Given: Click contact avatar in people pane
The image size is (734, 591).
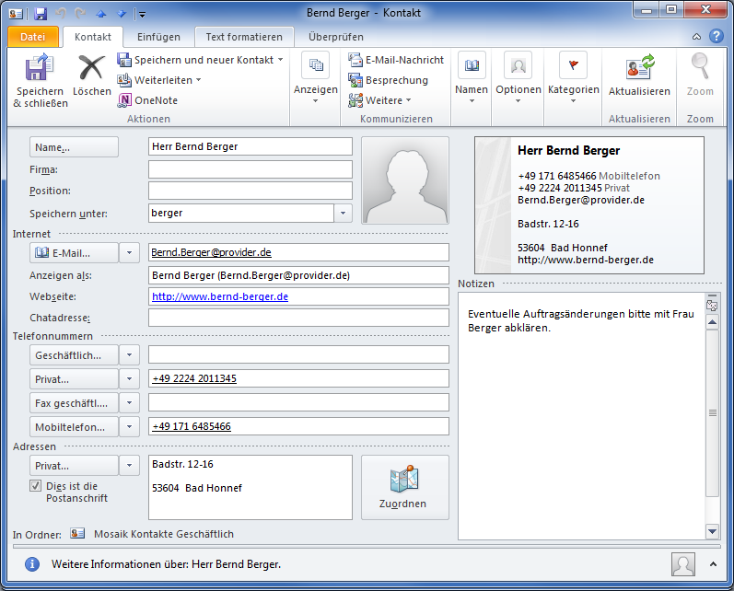Looking at the screenshot, I should click(683, 564).
